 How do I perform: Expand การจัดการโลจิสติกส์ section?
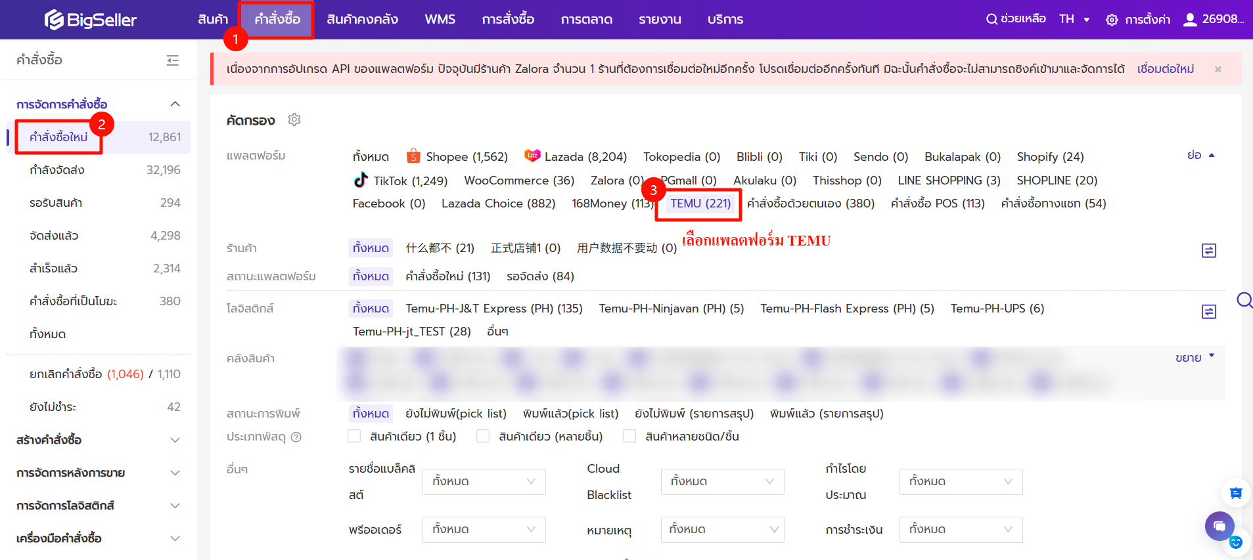[175, 506]
